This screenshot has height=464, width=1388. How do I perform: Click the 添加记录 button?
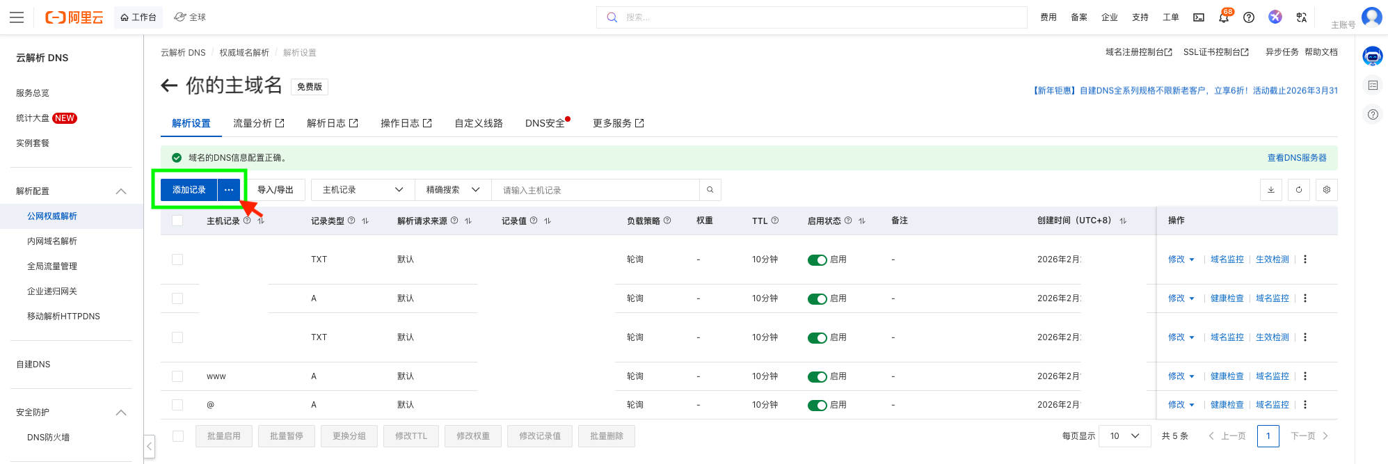click(x=189, y=190)
